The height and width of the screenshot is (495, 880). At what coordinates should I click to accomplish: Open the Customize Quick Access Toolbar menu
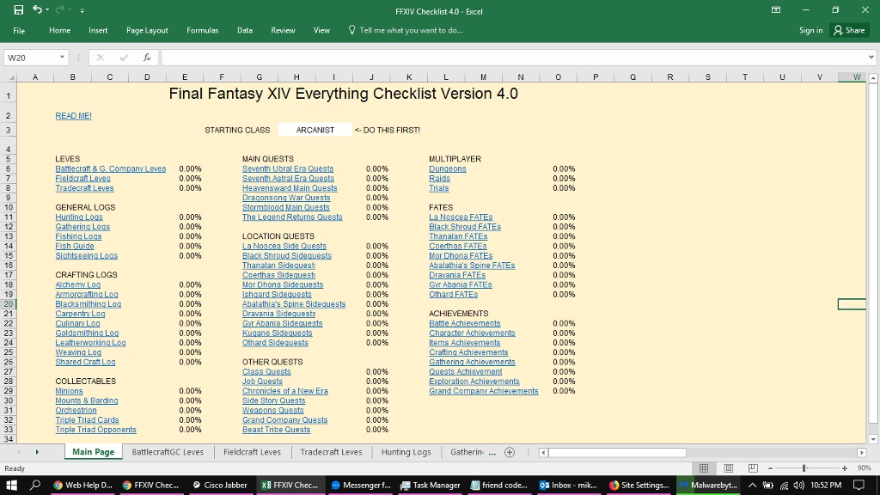82,9
